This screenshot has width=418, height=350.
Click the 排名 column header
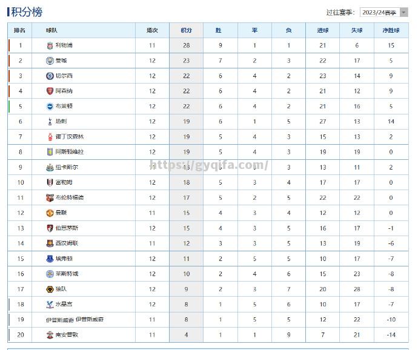(20, 30)
